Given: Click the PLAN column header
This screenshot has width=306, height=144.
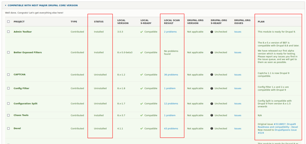Looking at the screenshot, I should [261, 21].
